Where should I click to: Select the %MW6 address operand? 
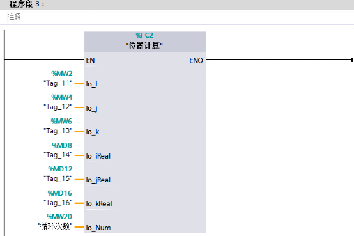[x=61, y=122]
